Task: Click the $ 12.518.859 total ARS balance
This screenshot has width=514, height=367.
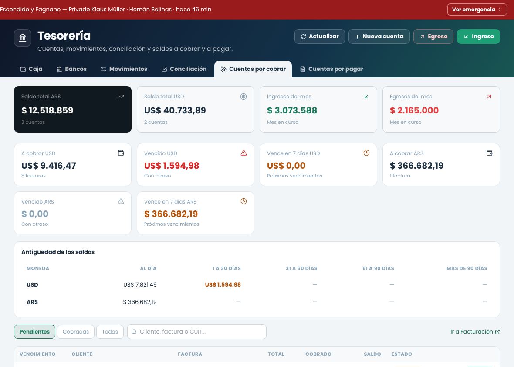Action: coord(47,110)
